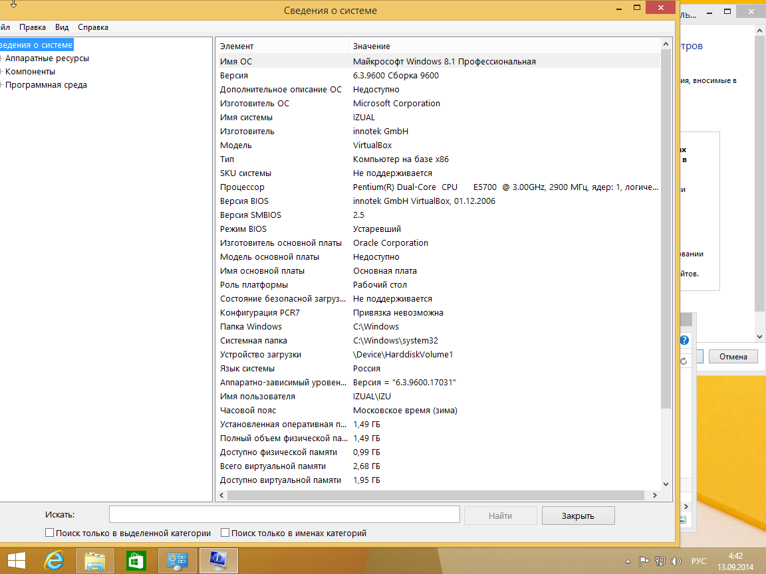
Task: Select the Имя системы row
Action: point(438,118)
